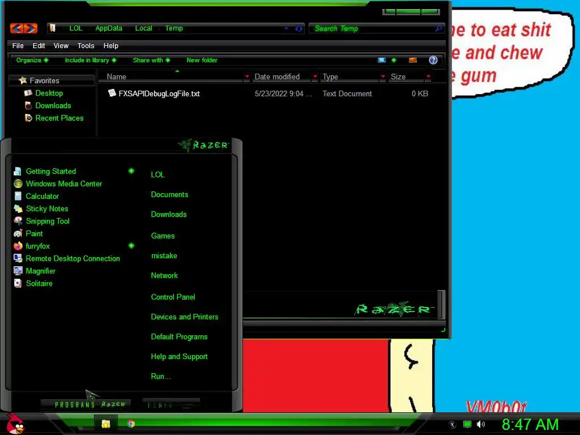Click the Downloads favorites icon

(x=28, y=106)
